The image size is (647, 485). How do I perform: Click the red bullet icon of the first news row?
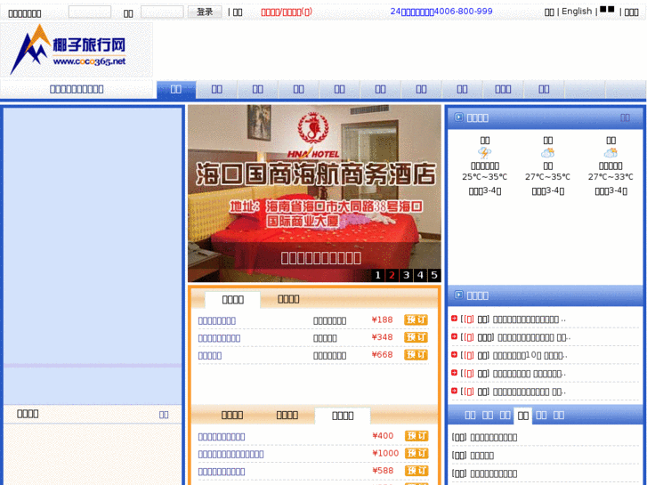454,319
